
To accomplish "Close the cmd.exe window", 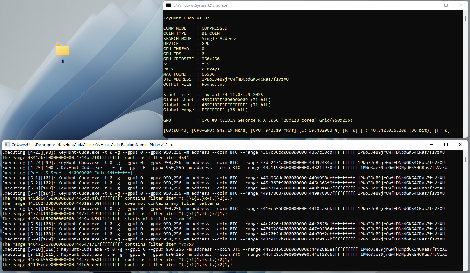I will click(461, 5).
